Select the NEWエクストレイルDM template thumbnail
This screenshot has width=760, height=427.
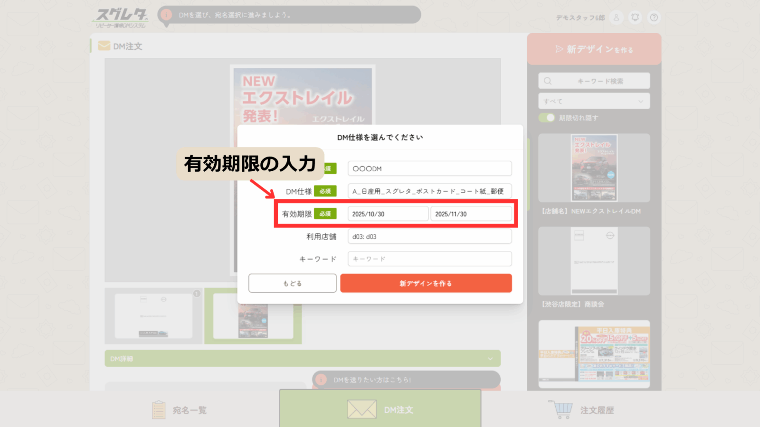coord(594,168)
